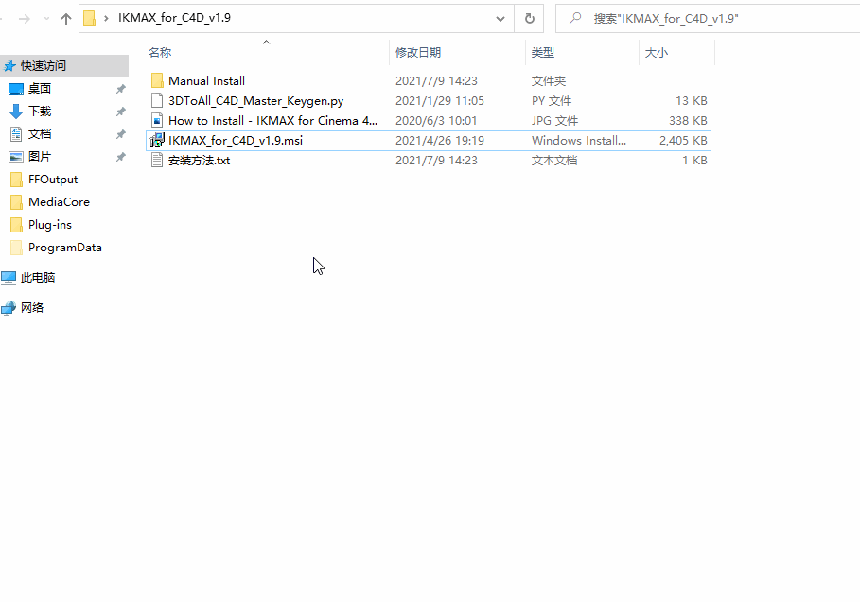Click the folder icon in the address bar

coord(90,17)
